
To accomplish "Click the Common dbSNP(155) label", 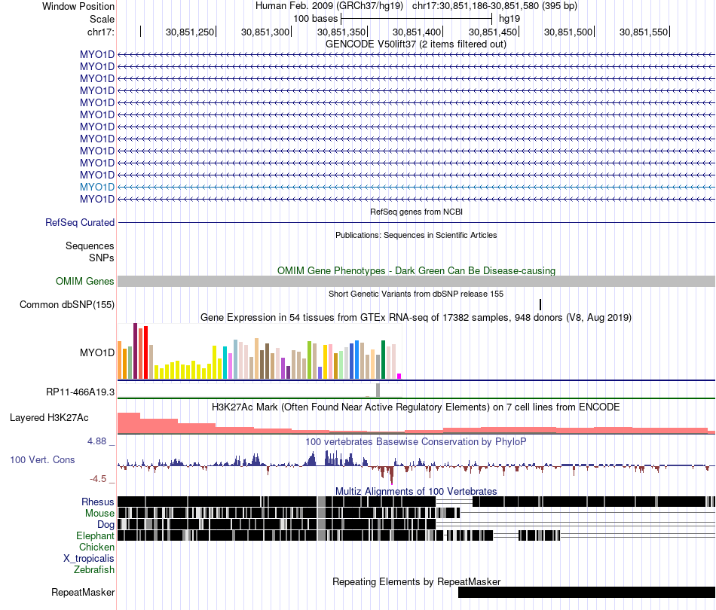I will (x=66, y=305).
